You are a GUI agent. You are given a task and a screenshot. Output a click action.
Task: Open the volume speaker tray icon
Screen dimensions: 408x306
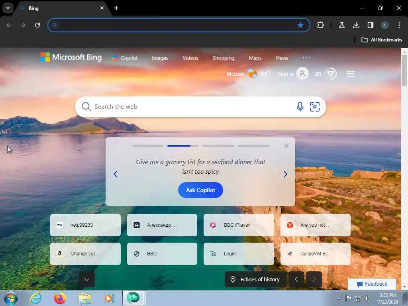(x=368, y=298)
